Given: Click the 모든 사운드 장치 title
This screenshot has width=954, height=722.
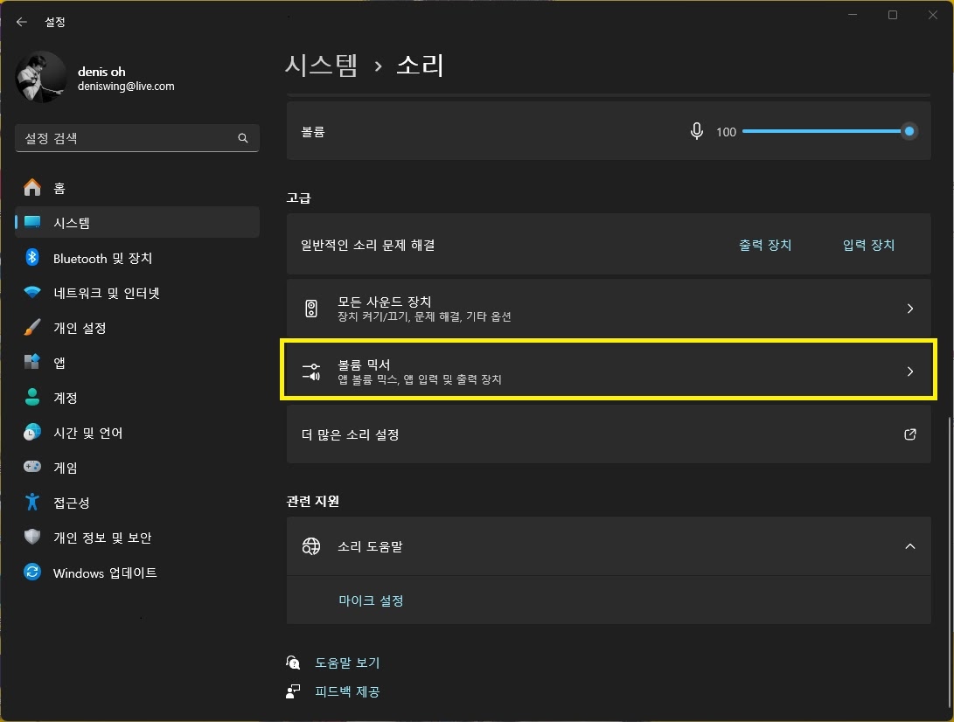Looking at the screenshot, I should coord(385,302).
